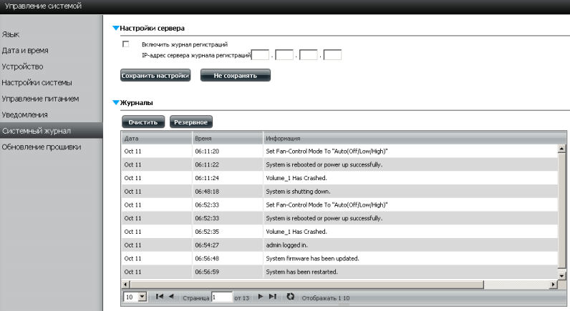This screenshot has height=311, width=570.
Task: Go to first log page icon
Action: [159, 297]
